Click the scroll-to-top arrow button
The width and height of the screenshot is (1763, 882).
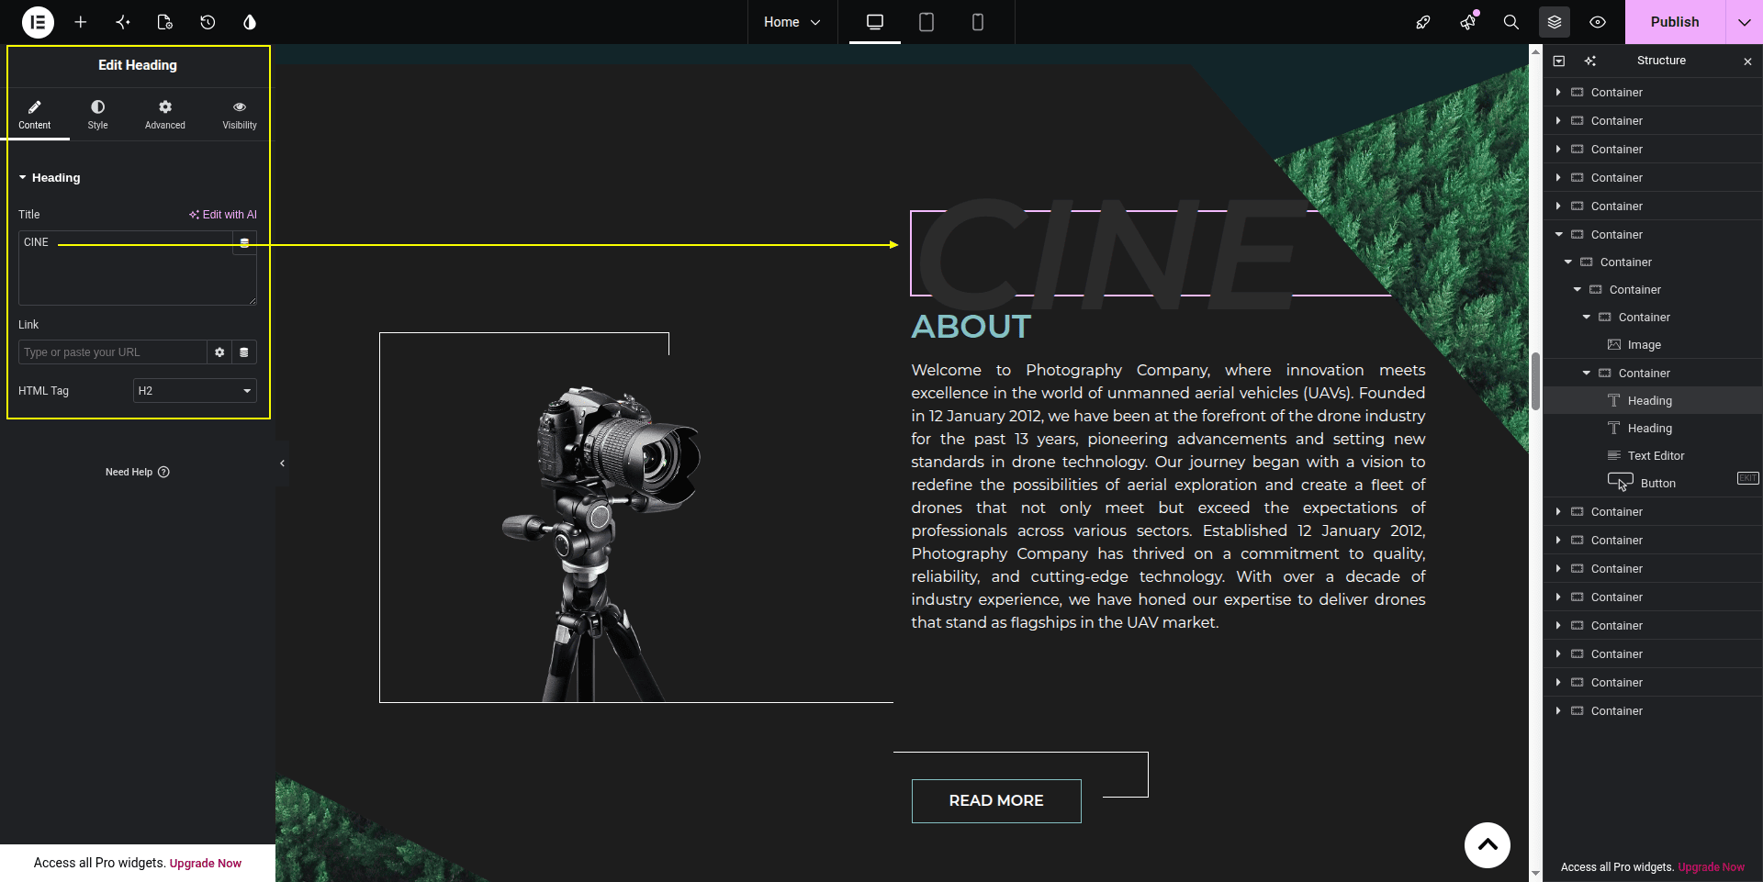1488,845
